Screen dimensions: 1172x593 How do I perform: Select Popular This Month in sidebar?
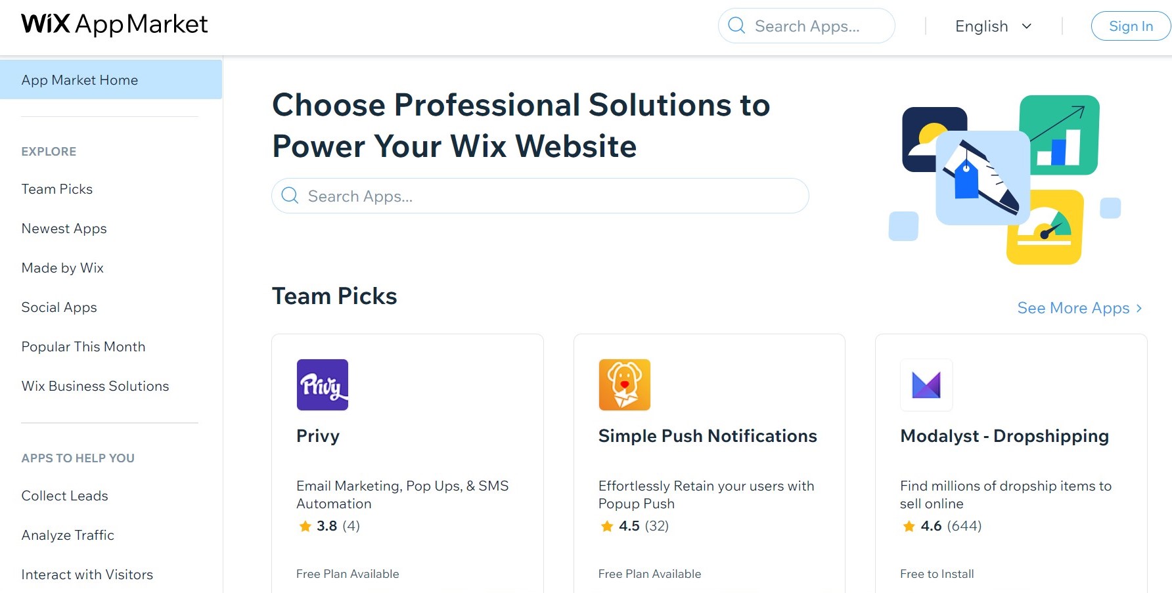[83, 347]
